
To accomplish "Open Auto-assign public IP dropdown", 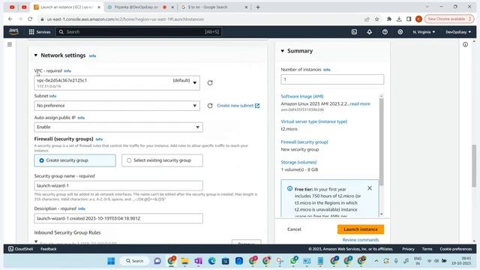I will pyautogui.click(x=118, y=127).
